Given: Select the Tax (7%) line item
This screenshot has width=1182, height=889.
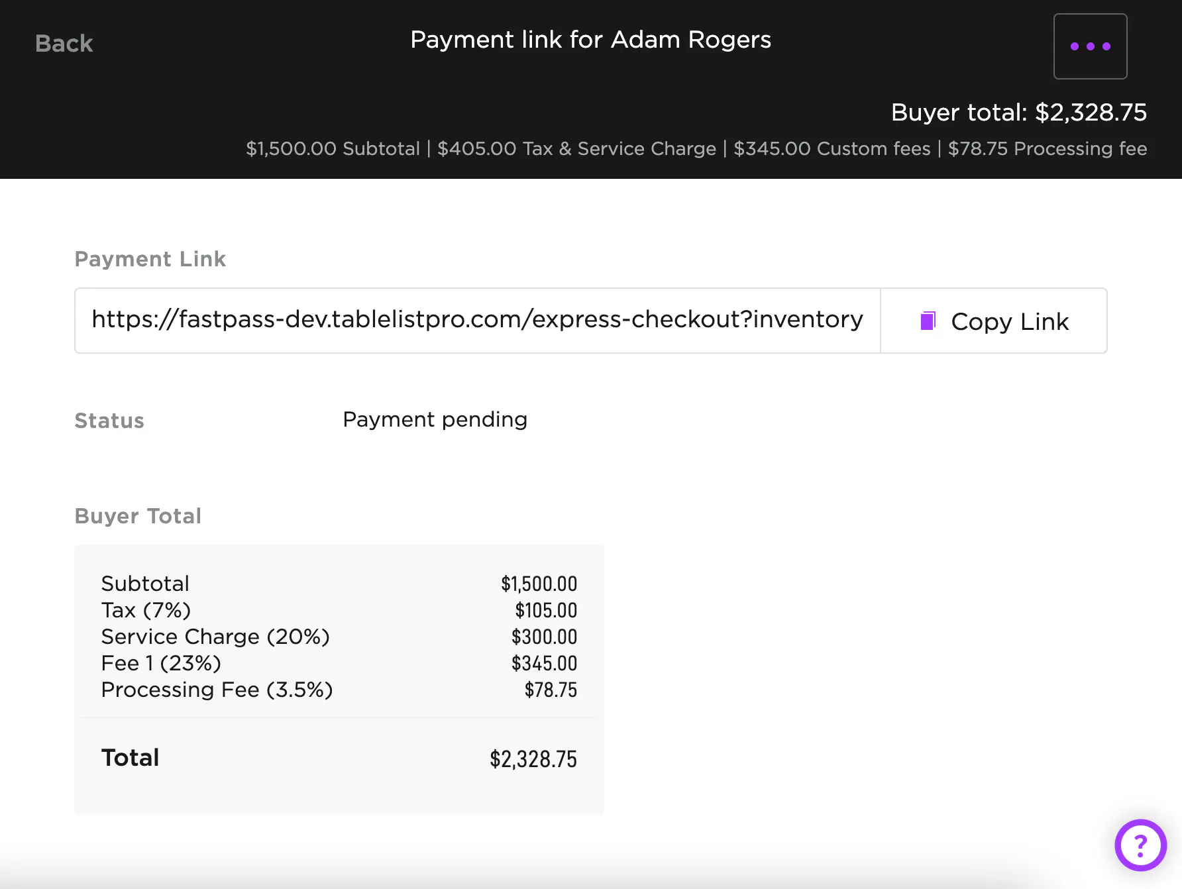Looking at the screenshot, I should tap(146, 610).
